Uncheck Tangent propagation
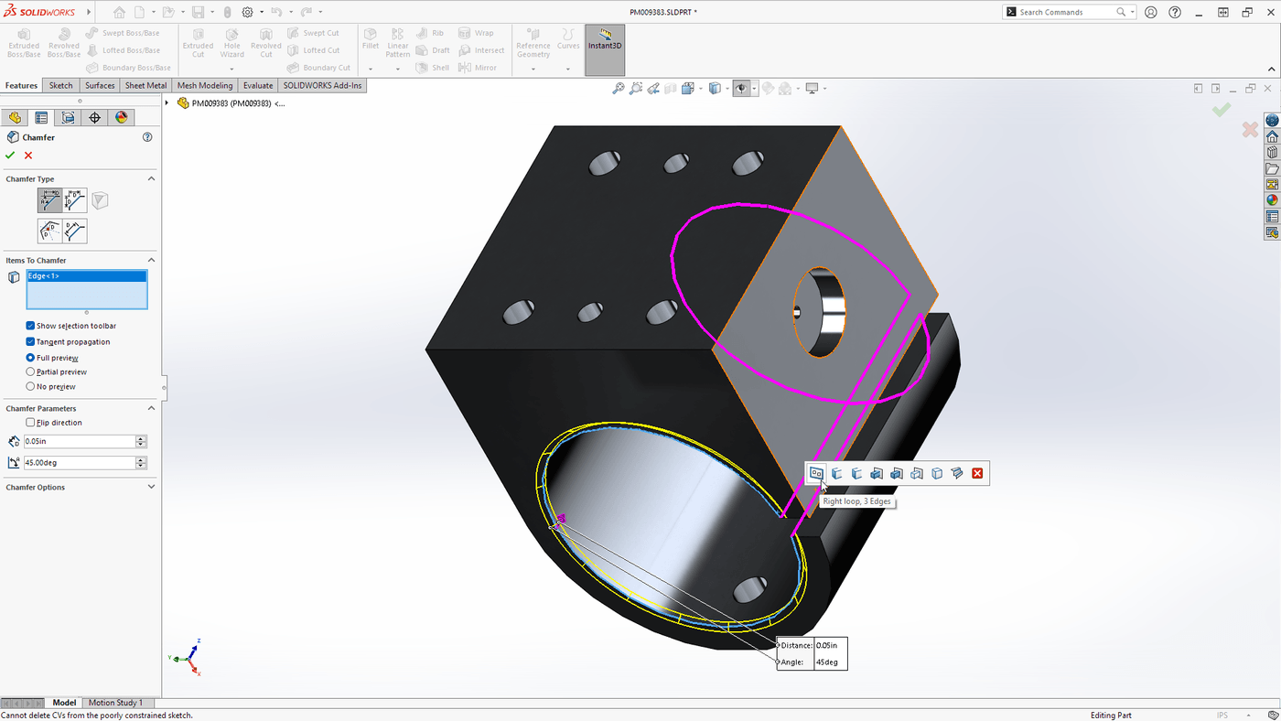1281x721 pixels. (29, 341)
